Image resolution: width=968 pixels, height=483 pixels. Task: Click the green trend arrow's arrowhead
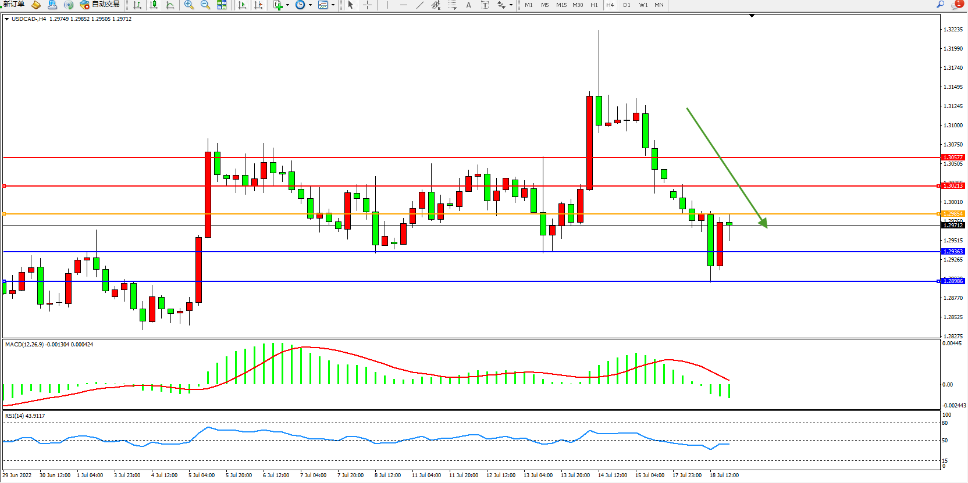point(764,223)
